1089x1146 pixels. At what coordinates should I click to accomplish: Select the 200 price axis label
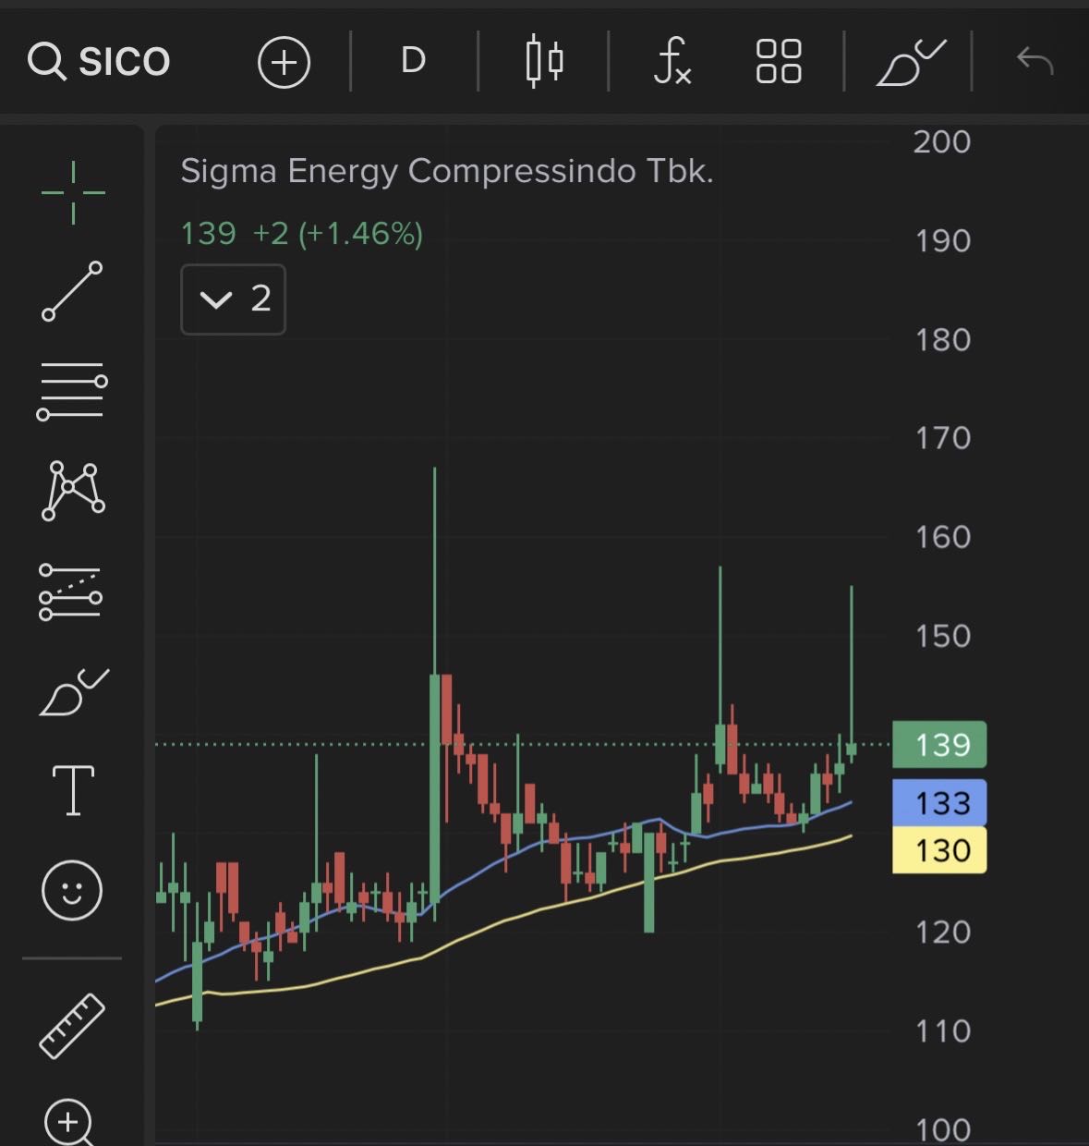click(942, 142)
